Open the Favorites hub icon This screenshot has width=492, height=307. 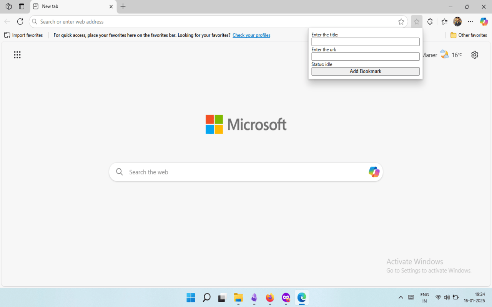pyautogui.click(x=444, y=22)
